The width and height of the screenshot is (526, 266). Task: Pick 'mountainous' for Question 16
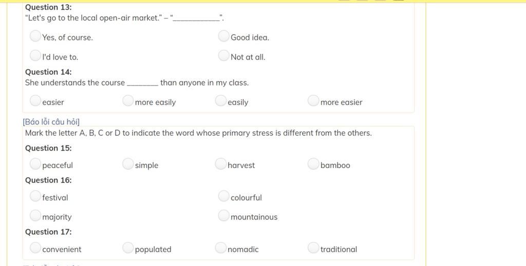[x=224, y=215]
